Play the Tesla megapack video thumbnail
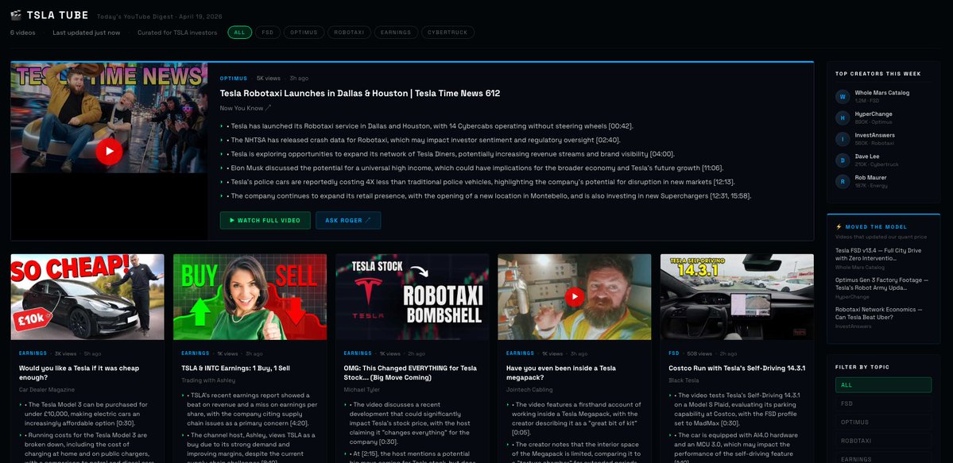Viewport: 953px width, 463px height. click(x=575, y=297)
